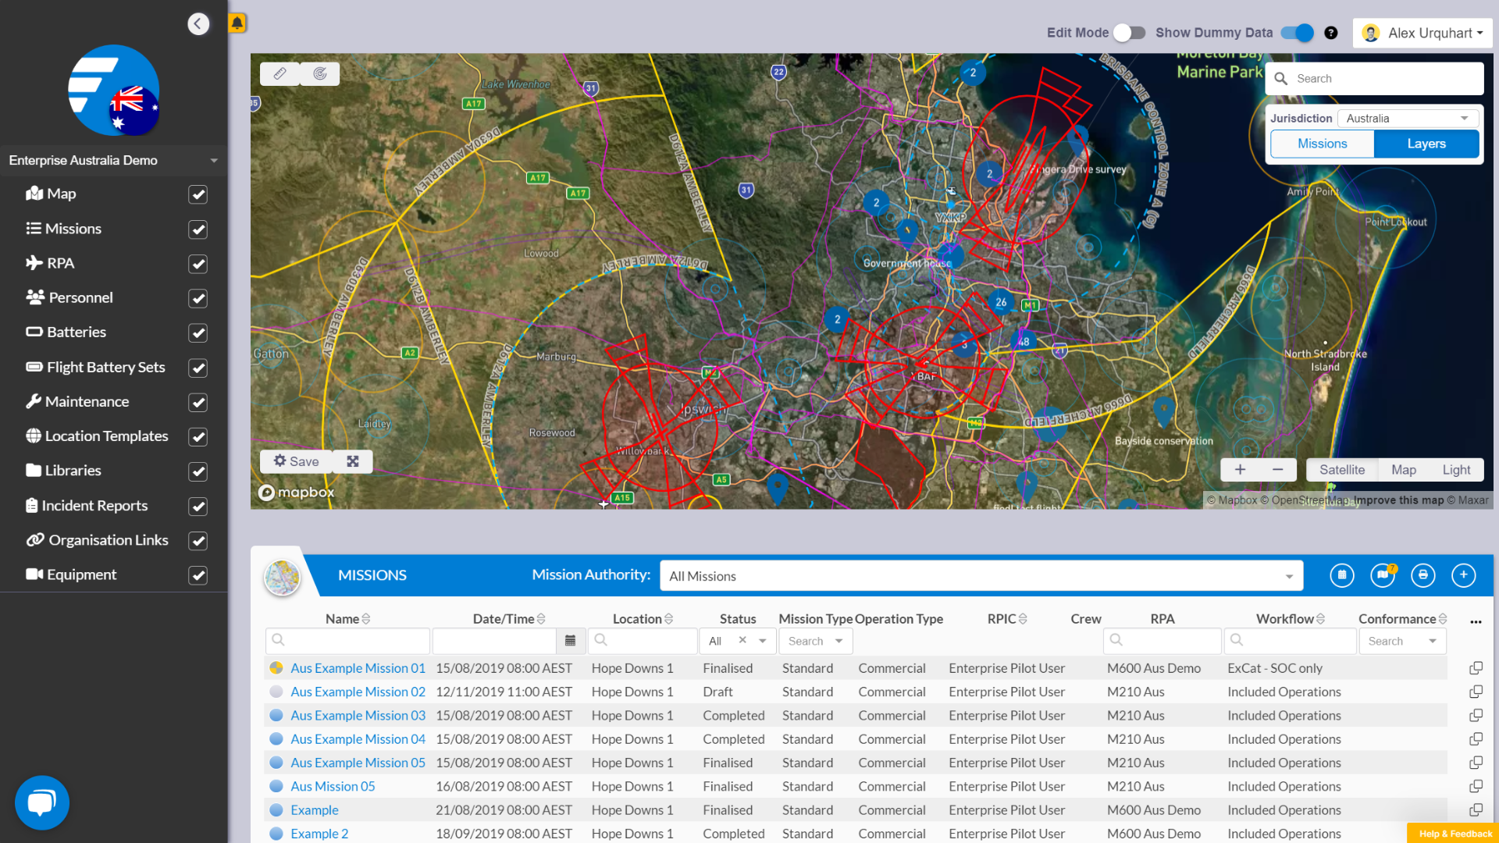This screenshot has height=843, width=1499.
Task: Click the print missions icon
Action: (1422, 575)
